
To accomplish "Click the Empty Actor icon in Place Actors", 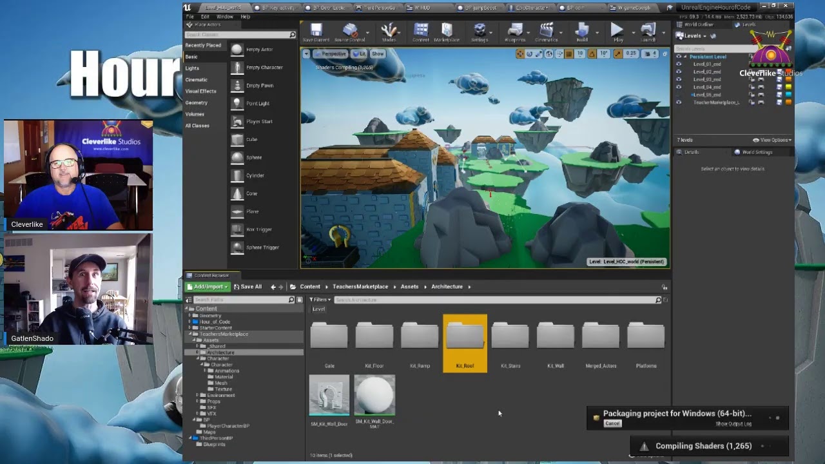I will (x=237, y=50).
